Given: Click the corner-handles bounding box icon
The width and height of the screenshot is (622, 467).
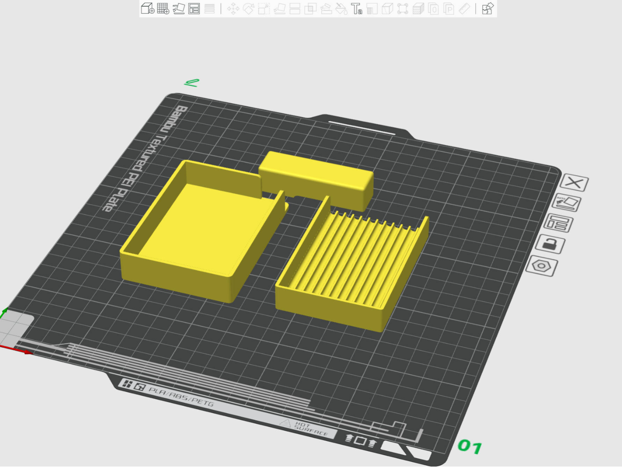Looking at the screenshot, I should click(x=403, y=9).
